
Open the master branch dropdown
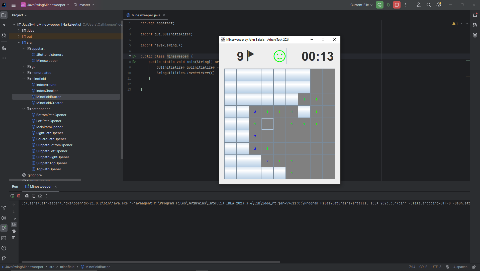[84, 5]
